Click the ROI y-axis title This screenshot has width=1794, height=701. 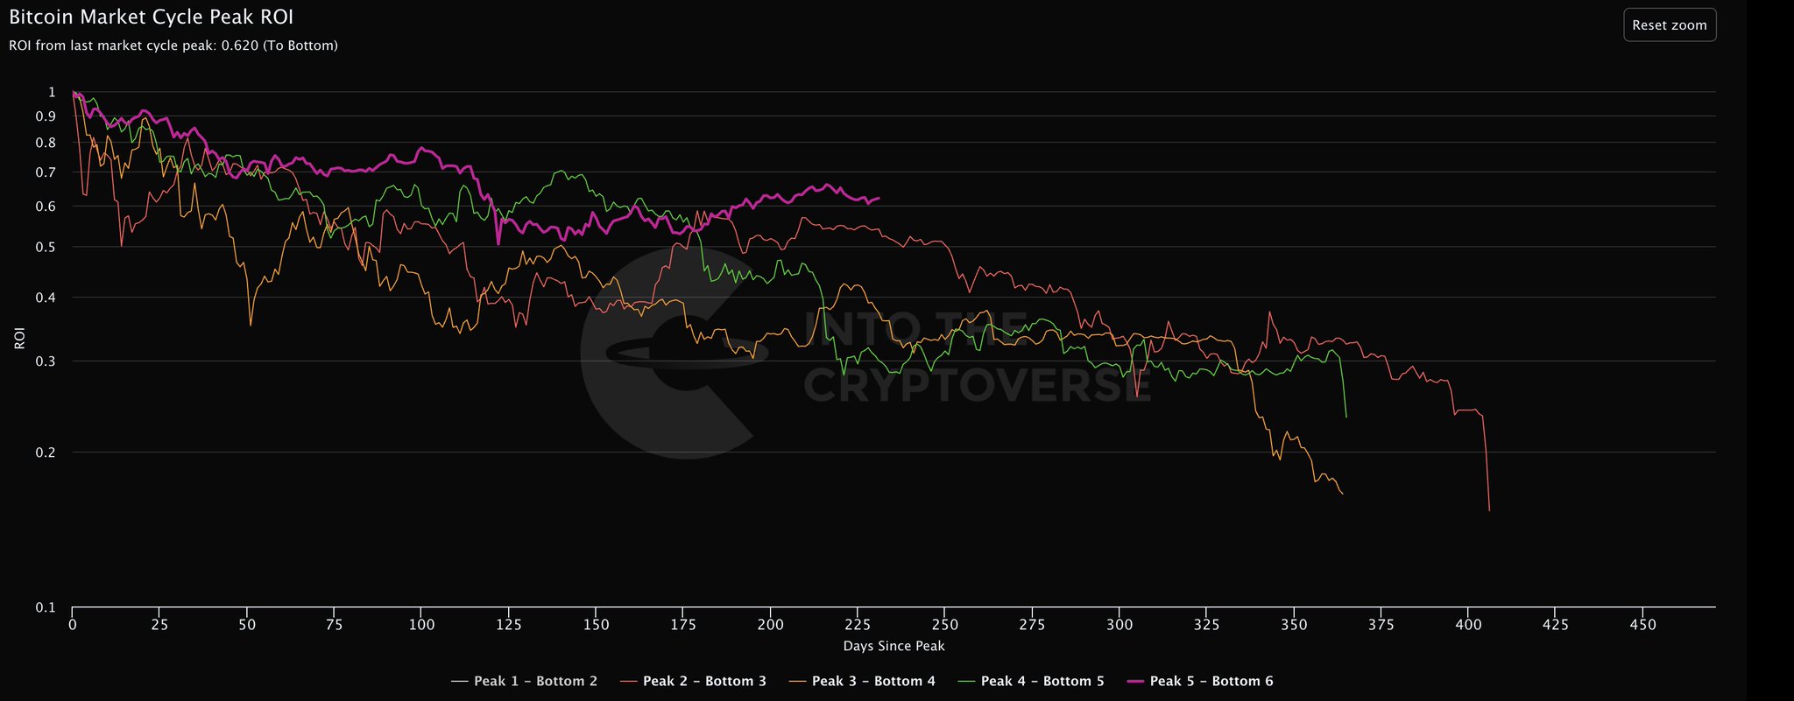point(19,338)
